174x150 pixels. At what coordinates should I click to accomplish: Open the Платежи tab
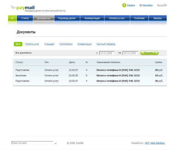139,18
